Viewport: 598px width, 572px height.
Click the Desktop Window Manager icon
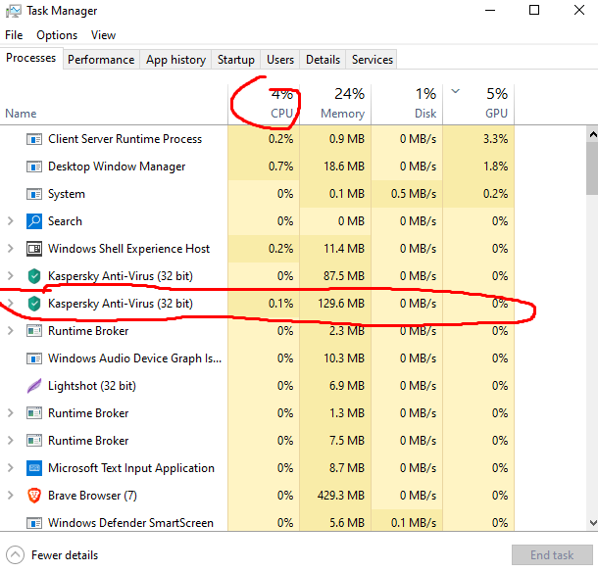34,167
